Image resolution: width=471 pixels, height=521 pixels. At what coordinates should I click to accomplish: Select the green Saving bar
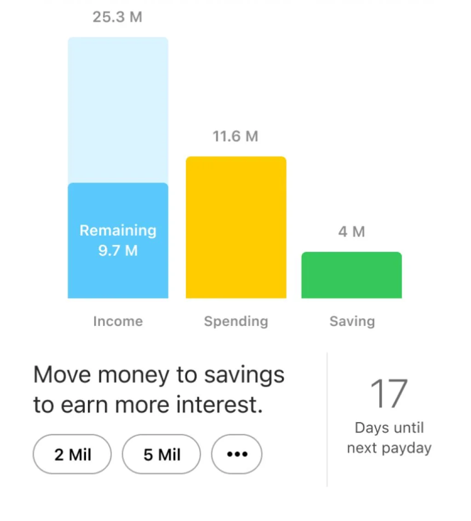click(x=351, y=275)
